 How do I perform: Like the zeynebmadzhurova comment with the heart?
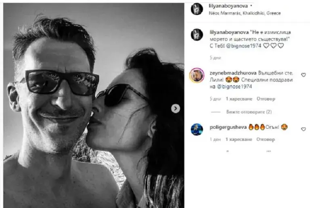click(x=303, y=75)
